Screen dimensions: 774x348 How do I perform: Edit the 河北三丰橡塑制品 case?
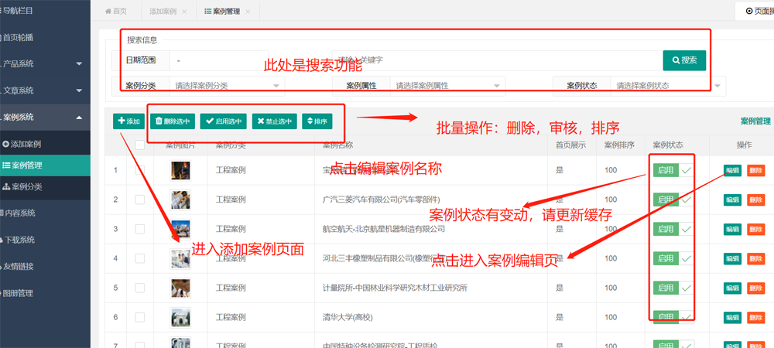(x=732, y=258)
